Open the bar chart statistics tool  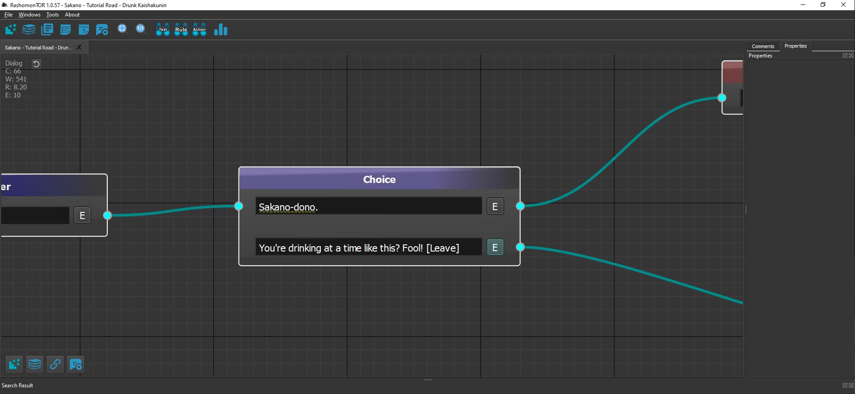(221, 30)
